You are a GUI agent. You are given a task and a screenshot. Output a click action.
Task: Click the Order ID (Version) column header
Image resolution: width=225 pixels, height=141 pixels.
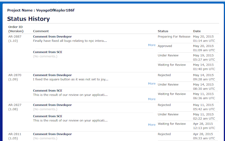(x=15, y=29)
